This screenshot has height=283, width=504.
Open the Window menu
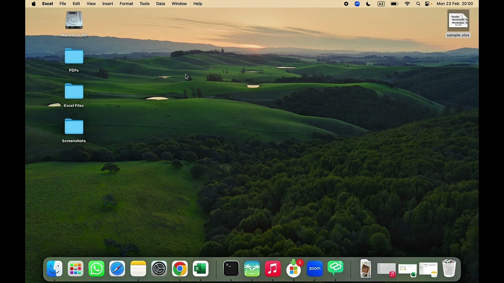[179, 4]
